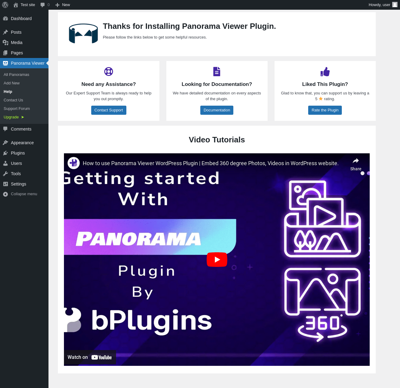Screen dimensions: 400x388
Task: Click the bPlugins channel avatar on video
Action: pos(74,163)
